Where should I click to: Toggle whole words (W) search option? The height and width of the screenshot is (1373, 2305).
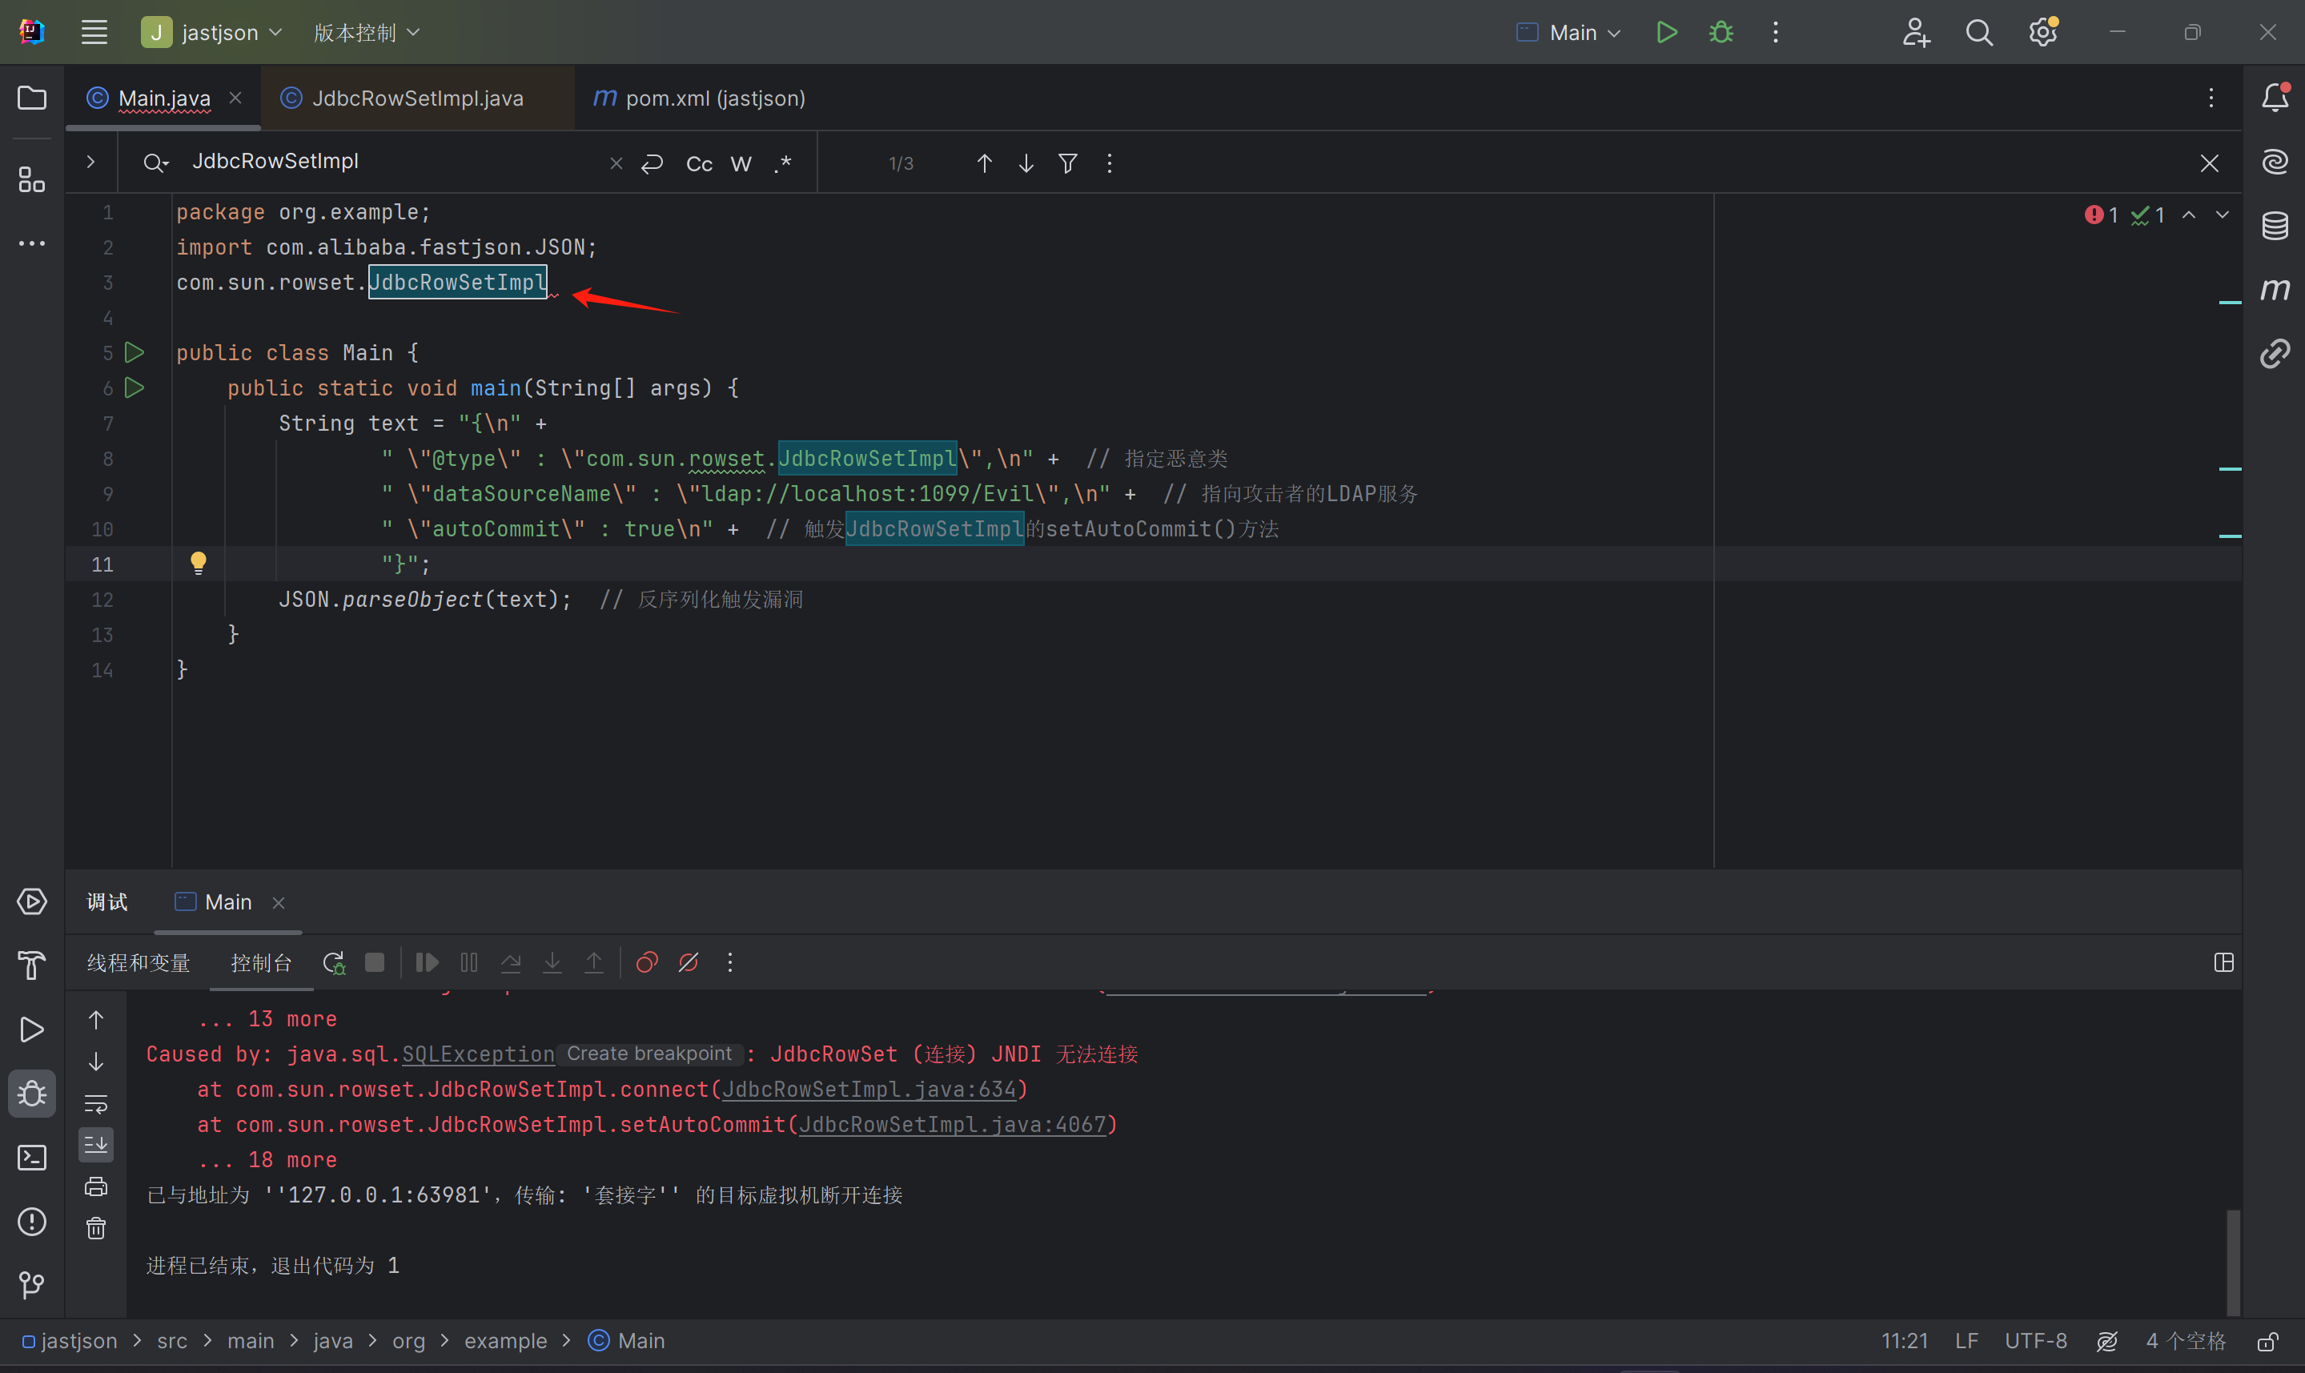[x=741, y=164]
